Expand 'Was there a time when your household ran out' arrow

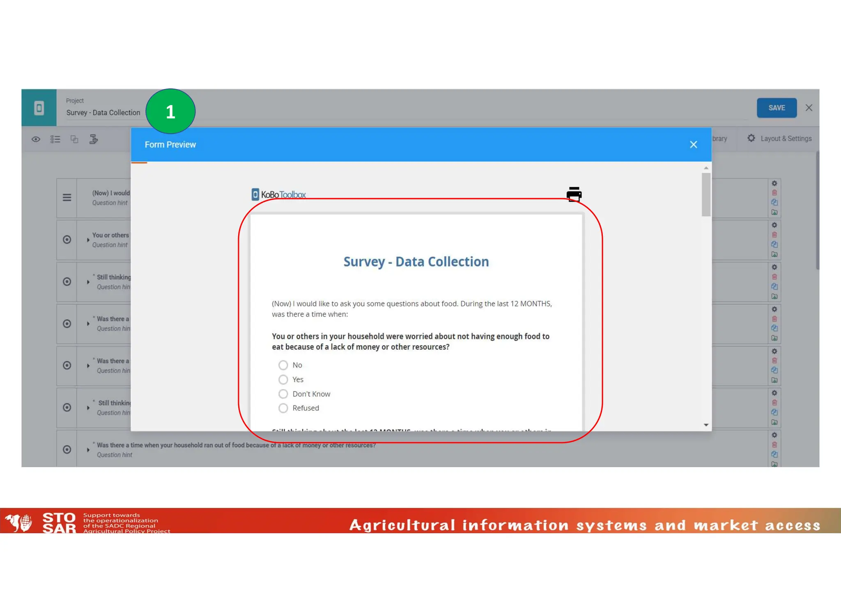pyautogui.click(x=88, y=450)
